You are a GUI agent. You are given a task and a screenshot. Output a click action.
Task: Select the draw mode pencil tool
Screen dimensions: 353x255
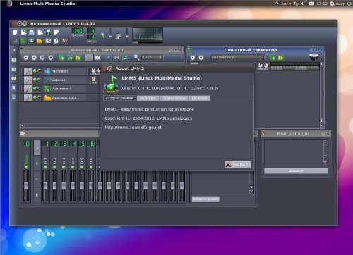(x=89, y=58)
